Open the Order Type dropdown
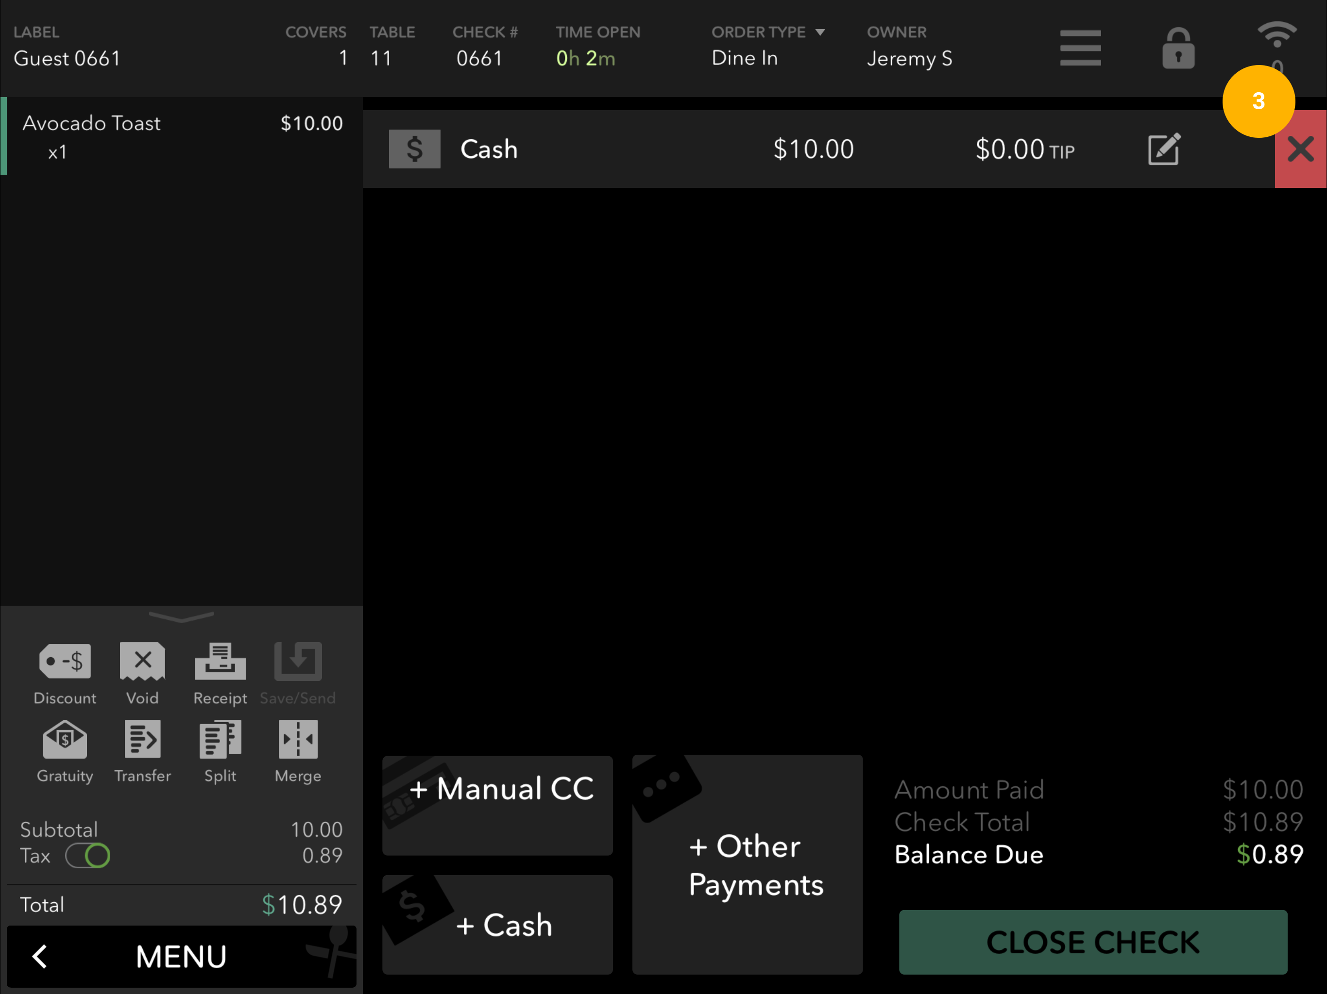The image size is (1327, 994). click(767, 33)
